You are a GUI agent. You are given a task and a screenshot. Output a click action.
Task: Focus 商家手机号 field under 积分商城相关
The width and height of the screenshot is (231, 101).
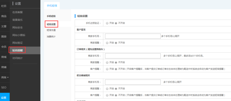point(133,82)
